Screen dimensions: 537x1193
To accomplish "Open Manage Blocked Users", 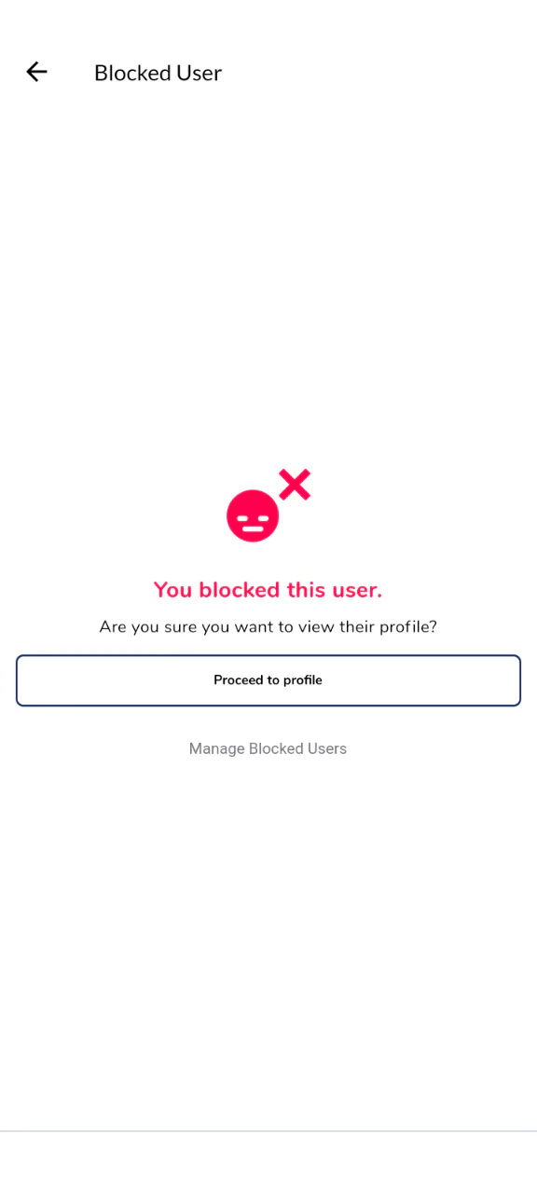I will [268, 748].
